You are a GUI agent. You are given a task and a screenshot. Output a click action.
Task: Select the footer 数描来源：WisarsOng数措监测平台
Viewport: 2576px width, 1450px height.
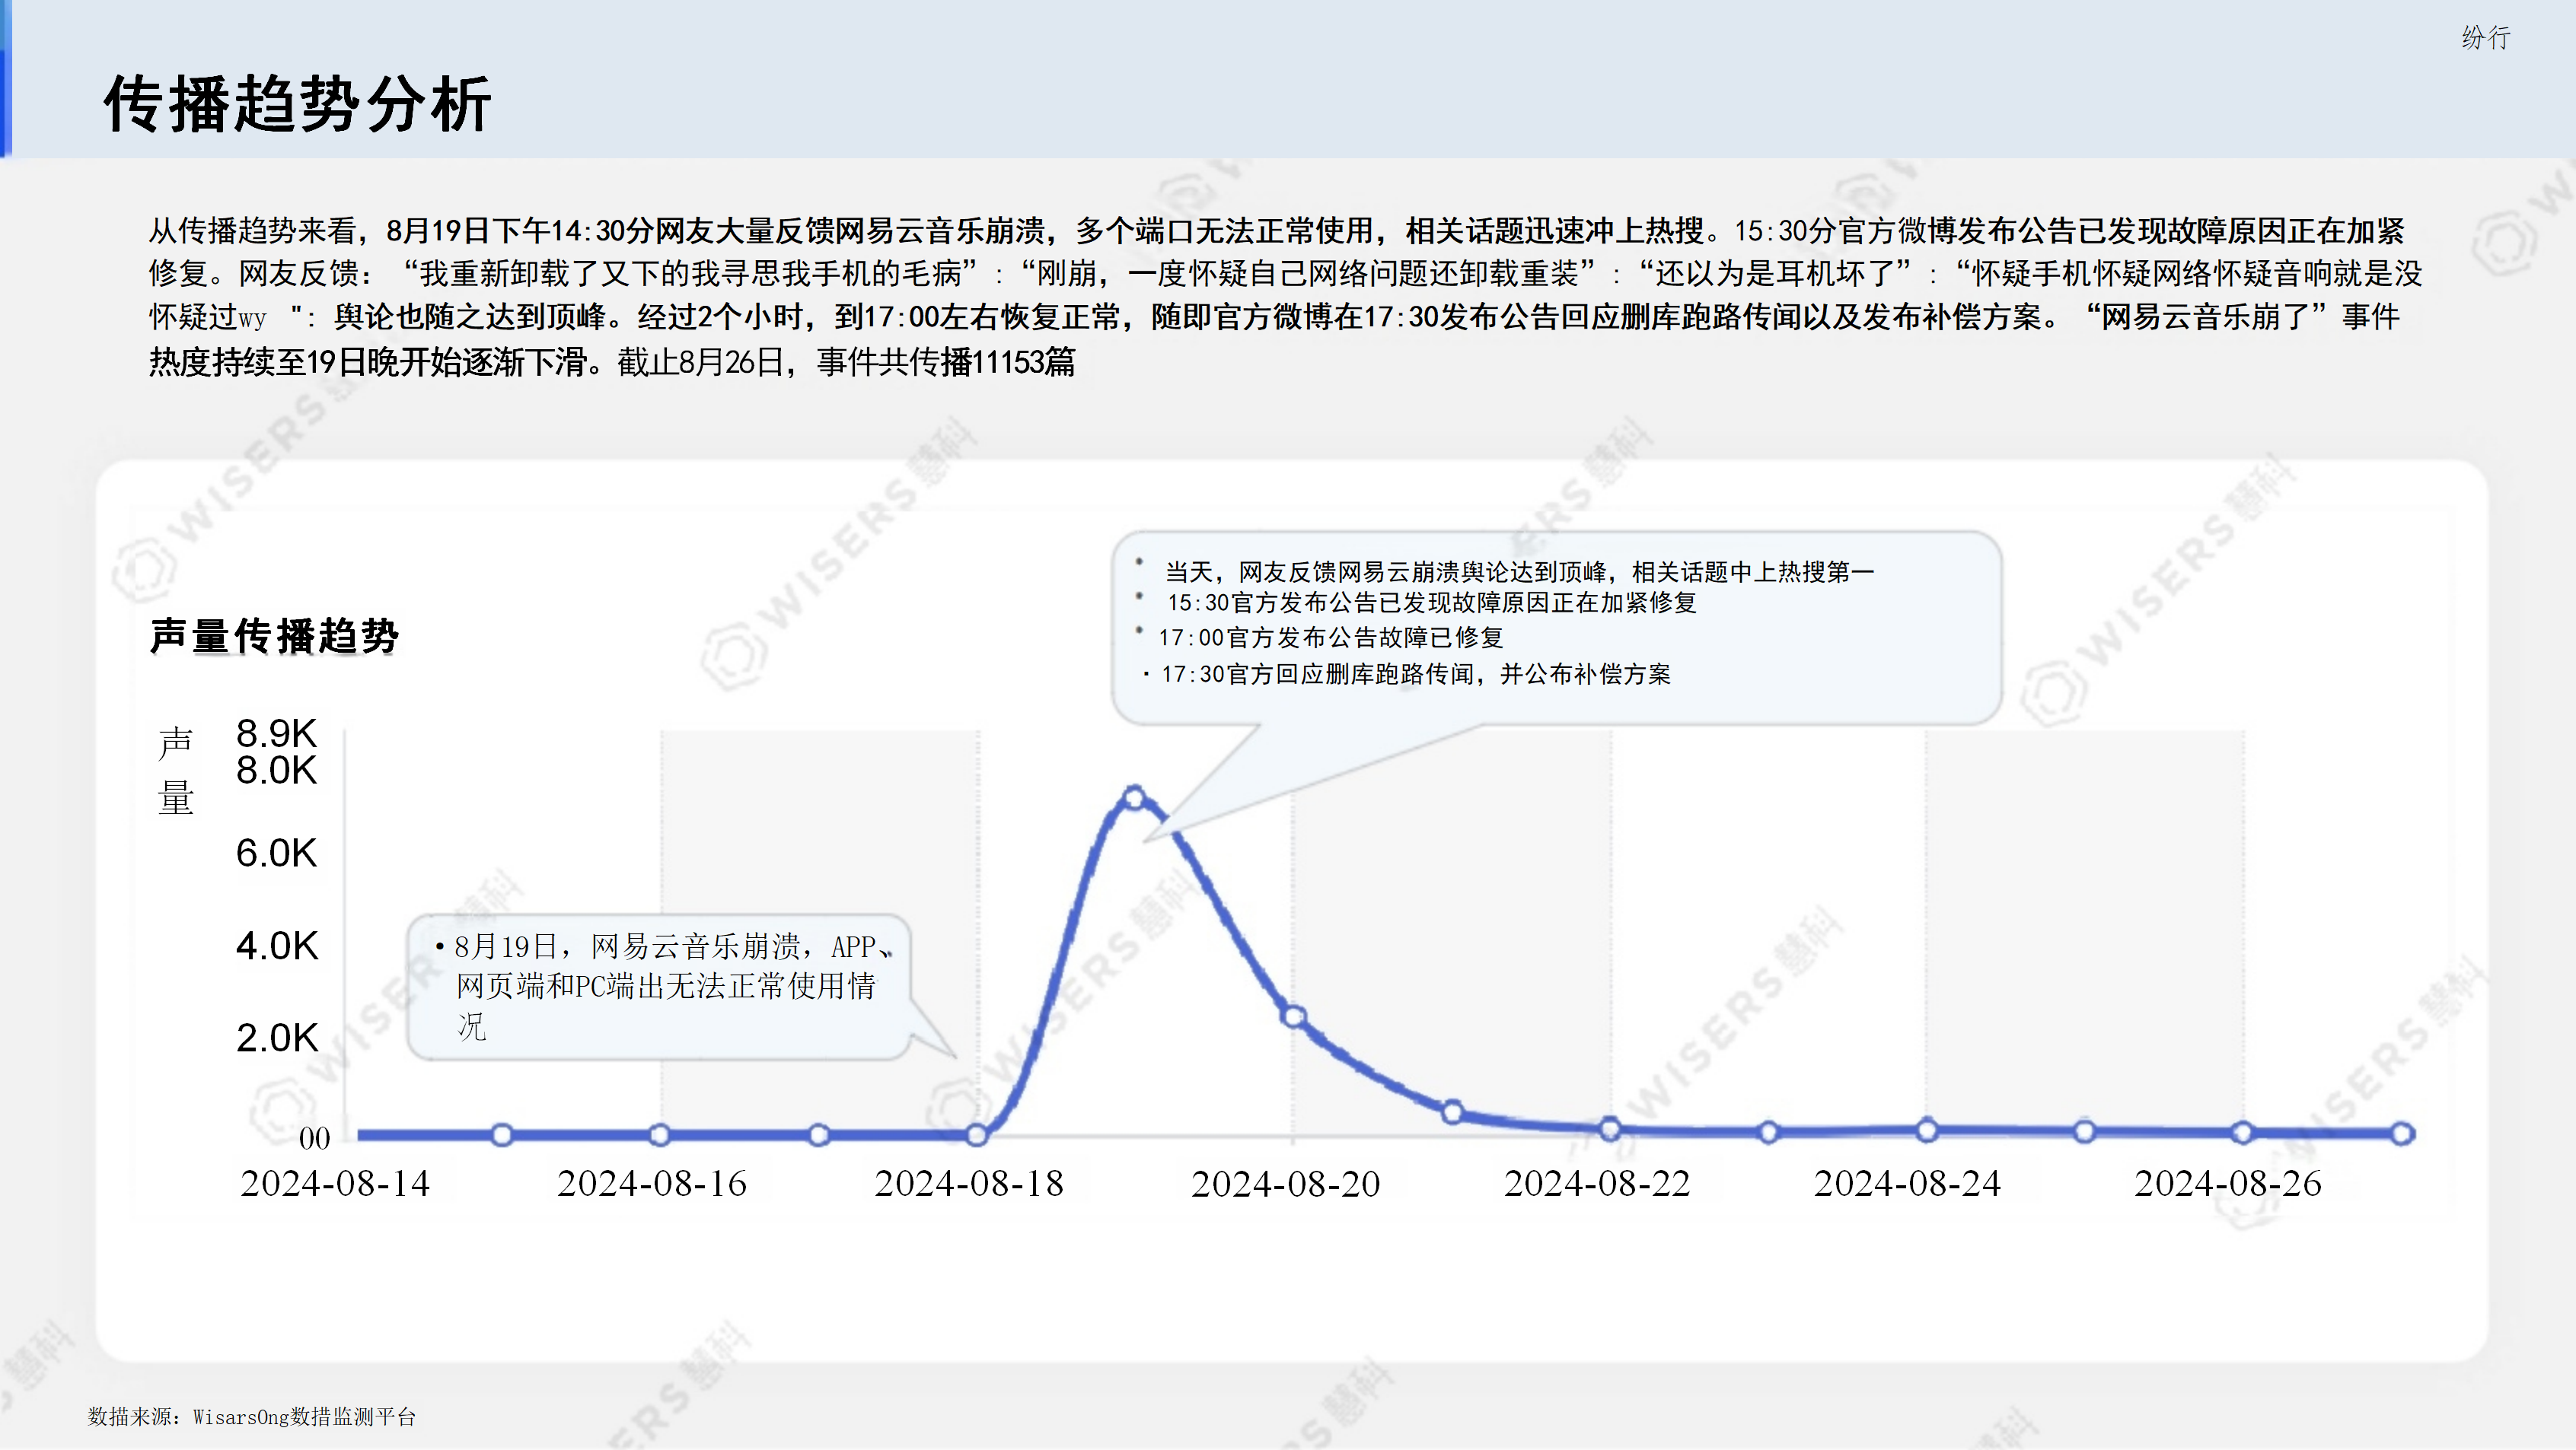coord(252,1416)
